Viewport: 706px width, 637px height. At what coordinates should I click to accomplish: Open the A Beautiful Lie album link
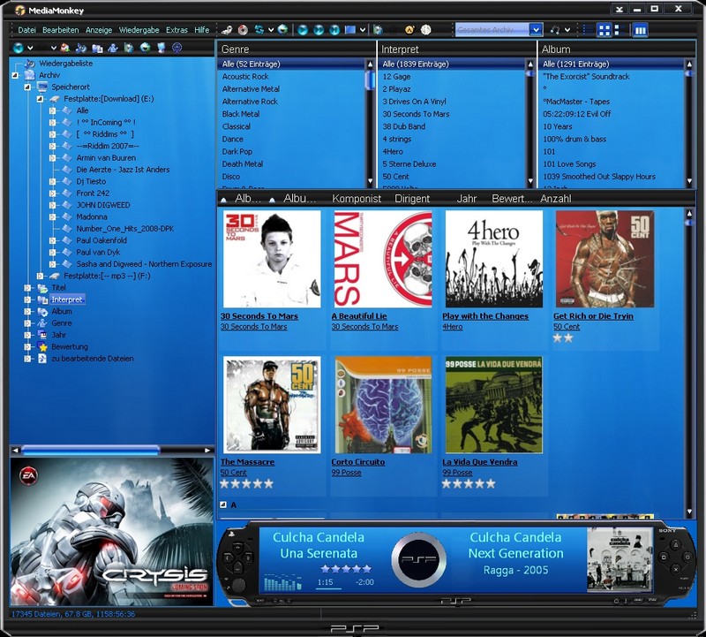359,316
